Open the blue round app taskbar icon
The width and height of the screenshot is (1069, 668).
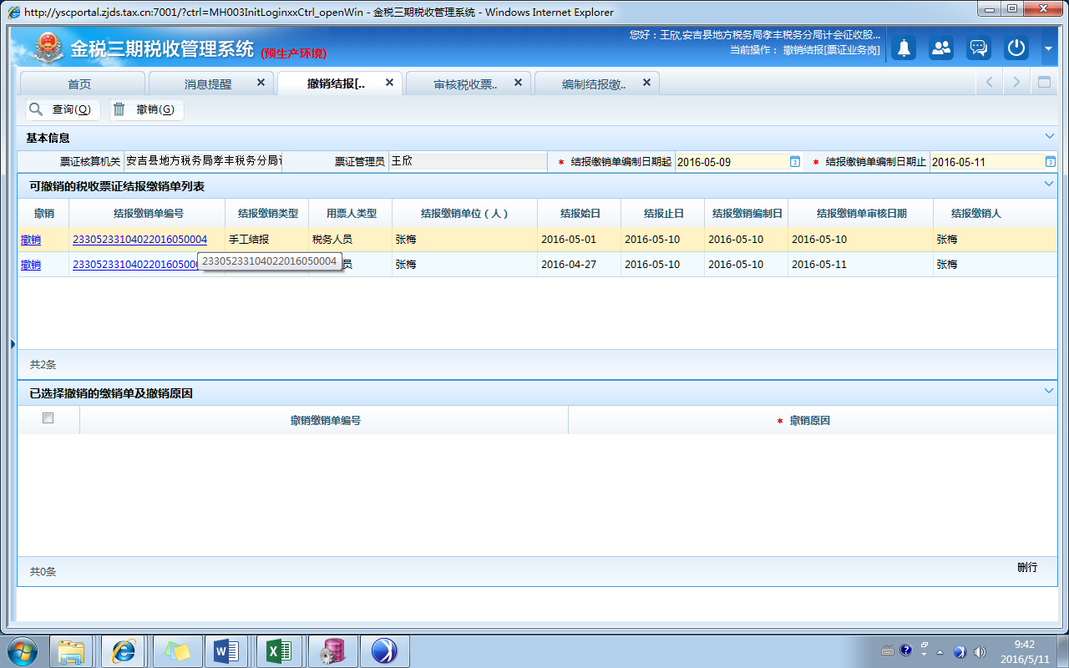[383, 650]
